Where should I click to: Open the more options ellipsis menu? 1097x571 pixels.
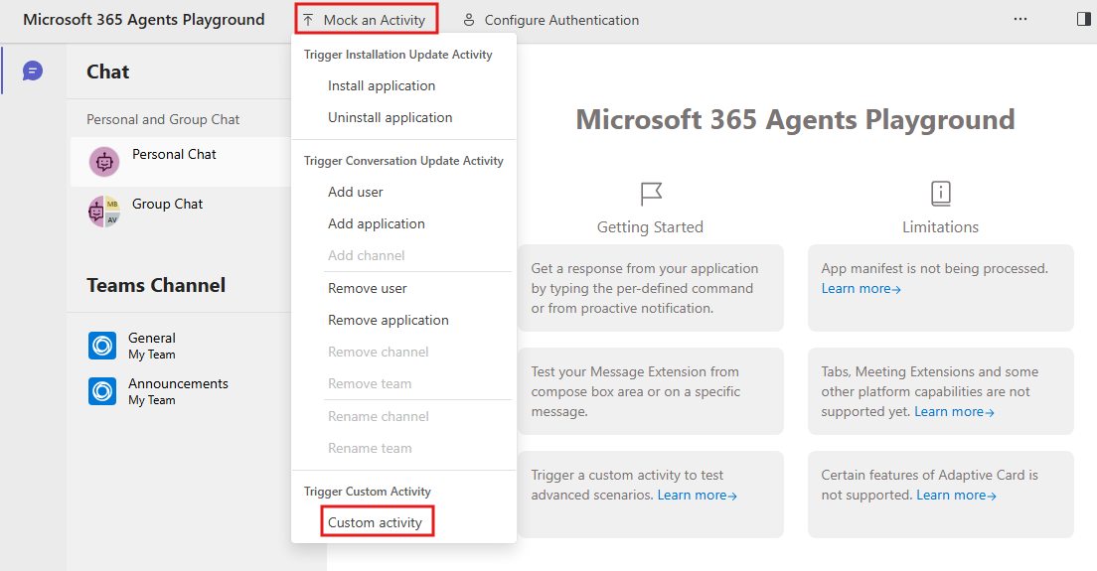pos(1020,19)
